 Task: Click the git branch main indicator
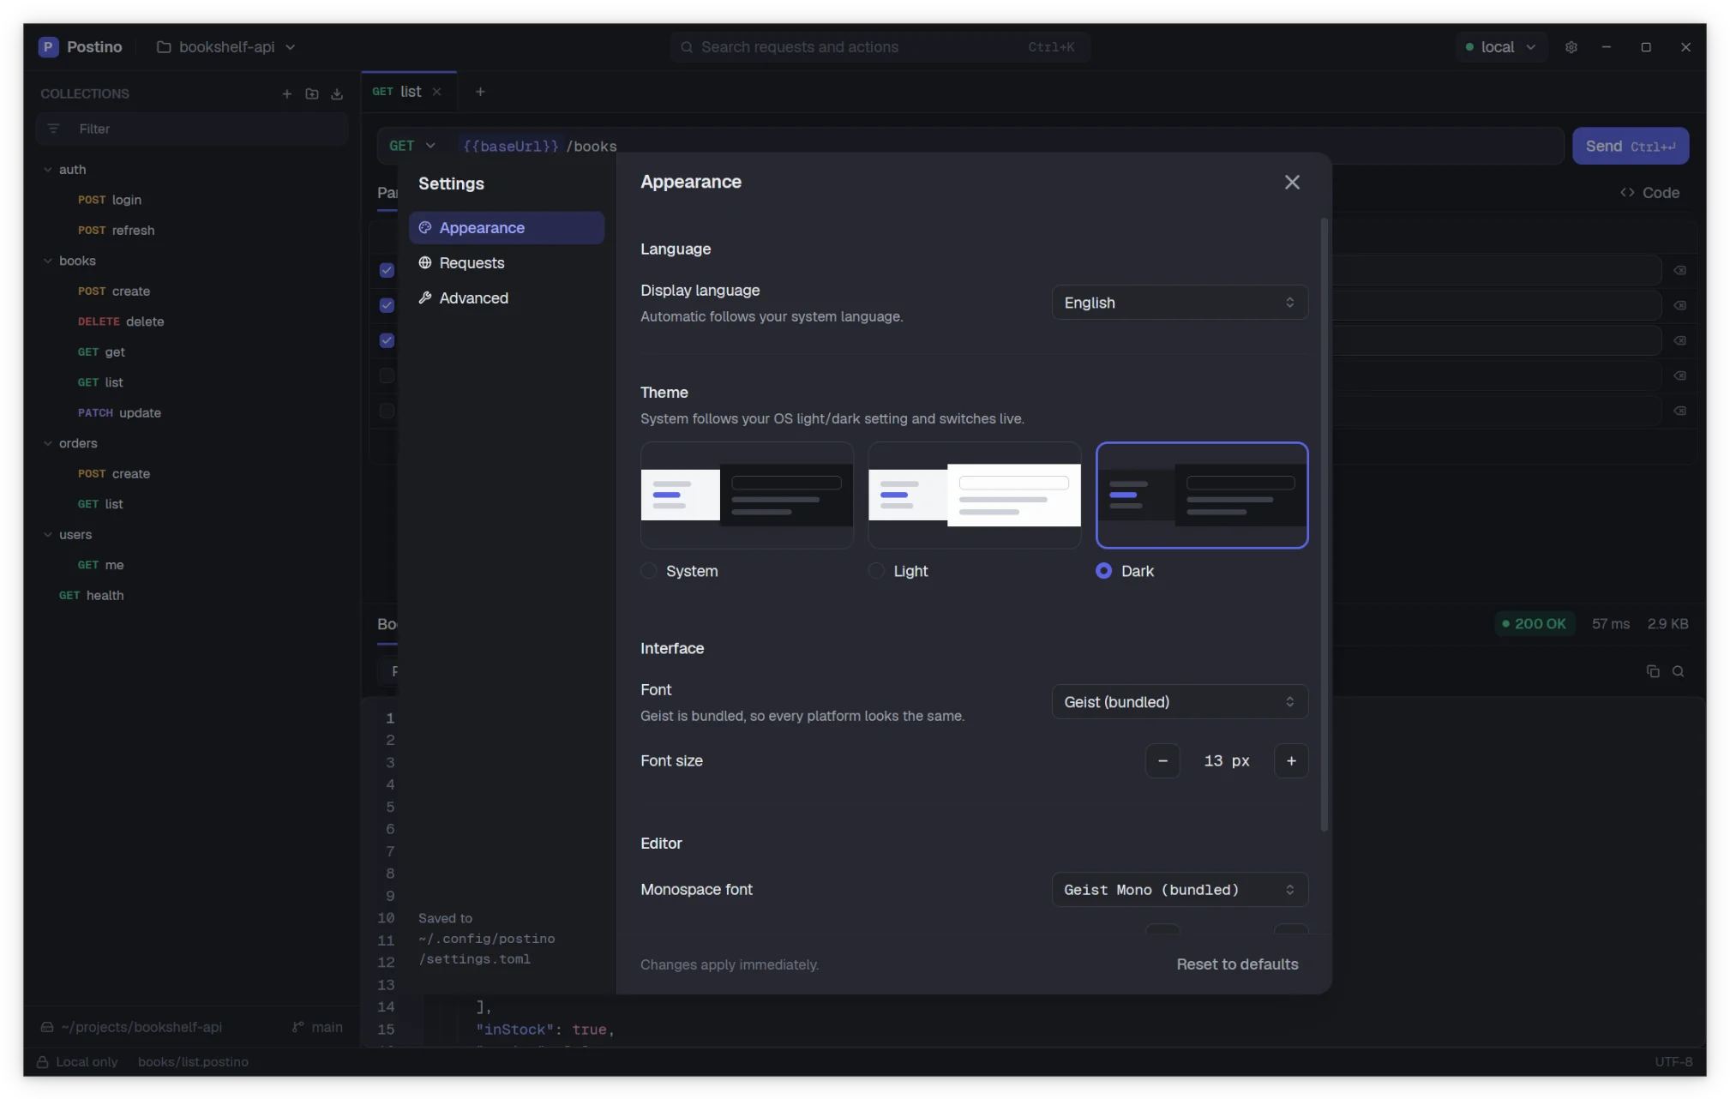pyautogui.click(x=317, y=1027)
